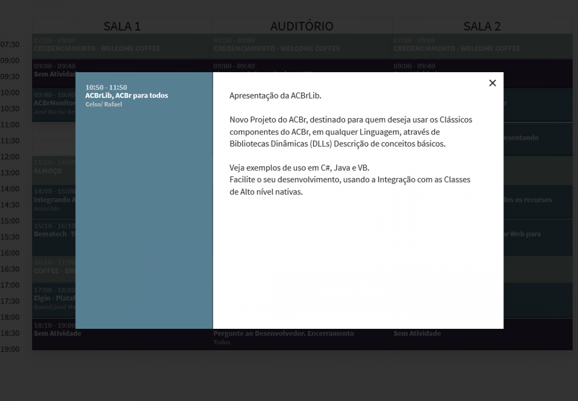Image resolution: width=578 pixels, height=401 pixels.
Task: Click the "Veja exemplos de uso em C#" line
Action: (299, 168)
